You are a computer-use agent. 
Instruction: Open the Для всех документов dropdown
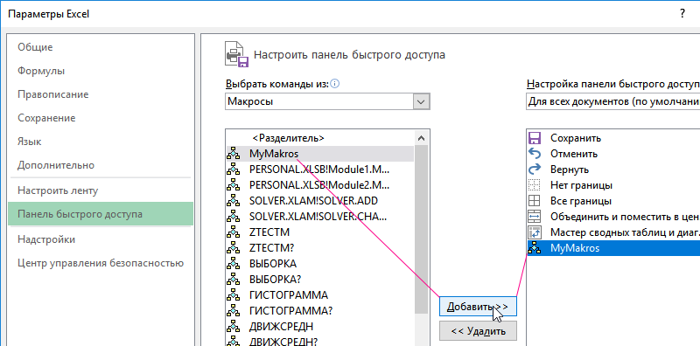click(613, 101)
